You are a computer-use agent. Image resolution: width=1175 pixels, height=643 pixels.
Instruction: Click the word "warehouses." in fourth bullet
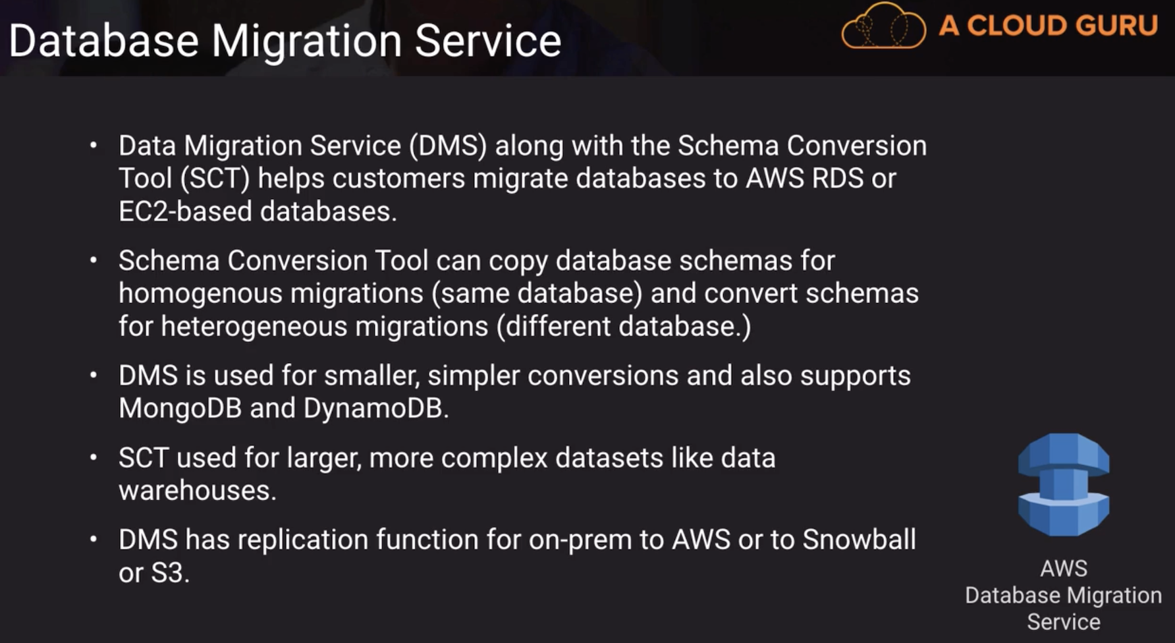point(197,491)
